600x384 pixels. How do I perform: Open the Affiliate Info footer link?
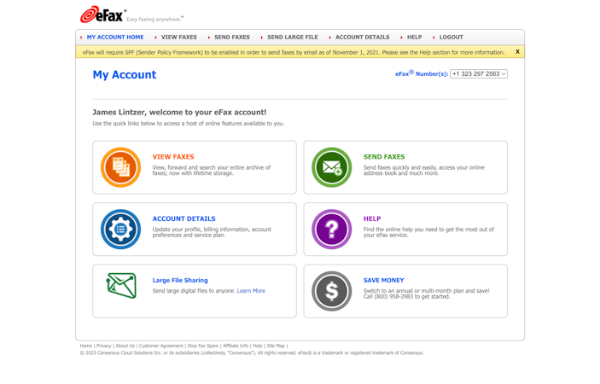[236, 346]
